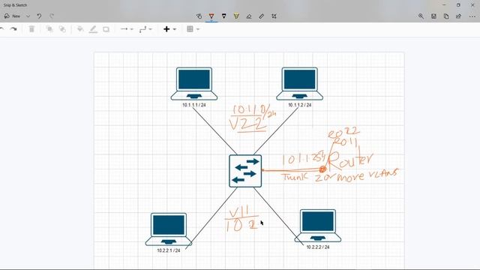
Task: Undo the last ink stroke
Action: 39,16
